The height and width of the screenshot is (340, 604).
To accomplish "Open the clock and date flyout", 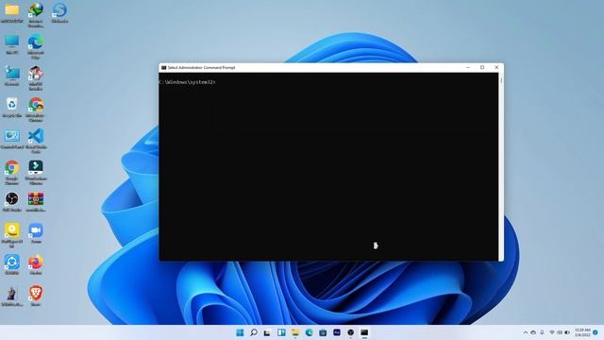I will [582, 332].
